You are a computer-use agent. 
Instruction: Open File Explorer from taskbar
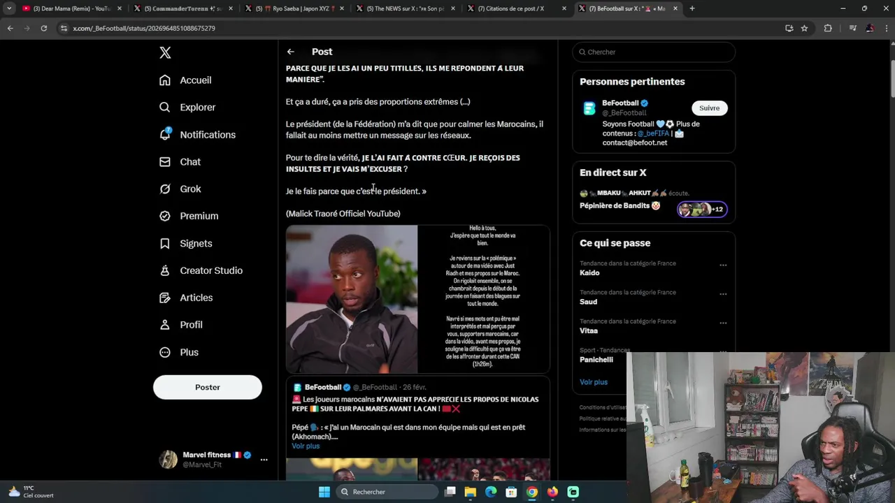pos(471,492)
